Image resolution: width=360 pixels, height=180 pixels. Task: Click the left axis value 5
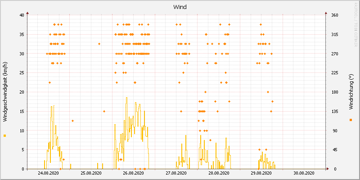(x=23, y=150)
